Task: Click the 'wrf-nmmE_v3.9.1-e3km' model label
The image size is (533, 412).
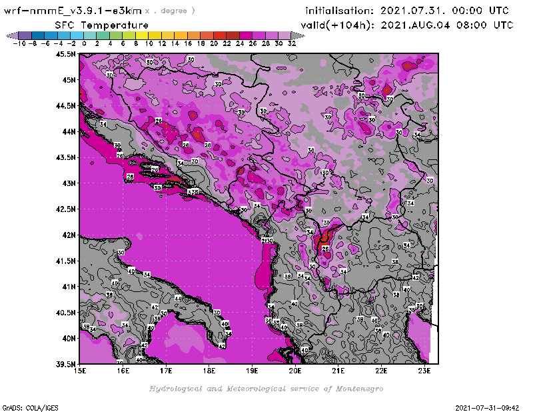Action: click(73, 11)
